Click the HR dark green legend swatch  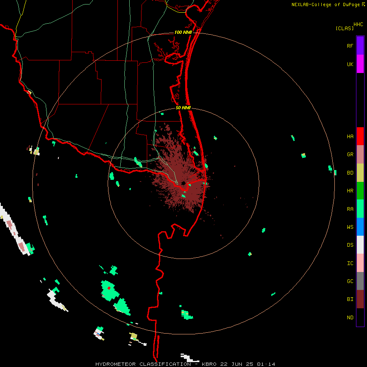click(x=360, y=190)
